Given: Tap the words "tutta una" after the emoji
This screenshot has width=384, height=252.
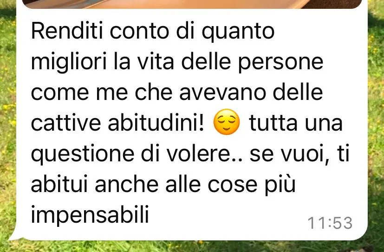Looking at the screenshot, I should [296, 123].
